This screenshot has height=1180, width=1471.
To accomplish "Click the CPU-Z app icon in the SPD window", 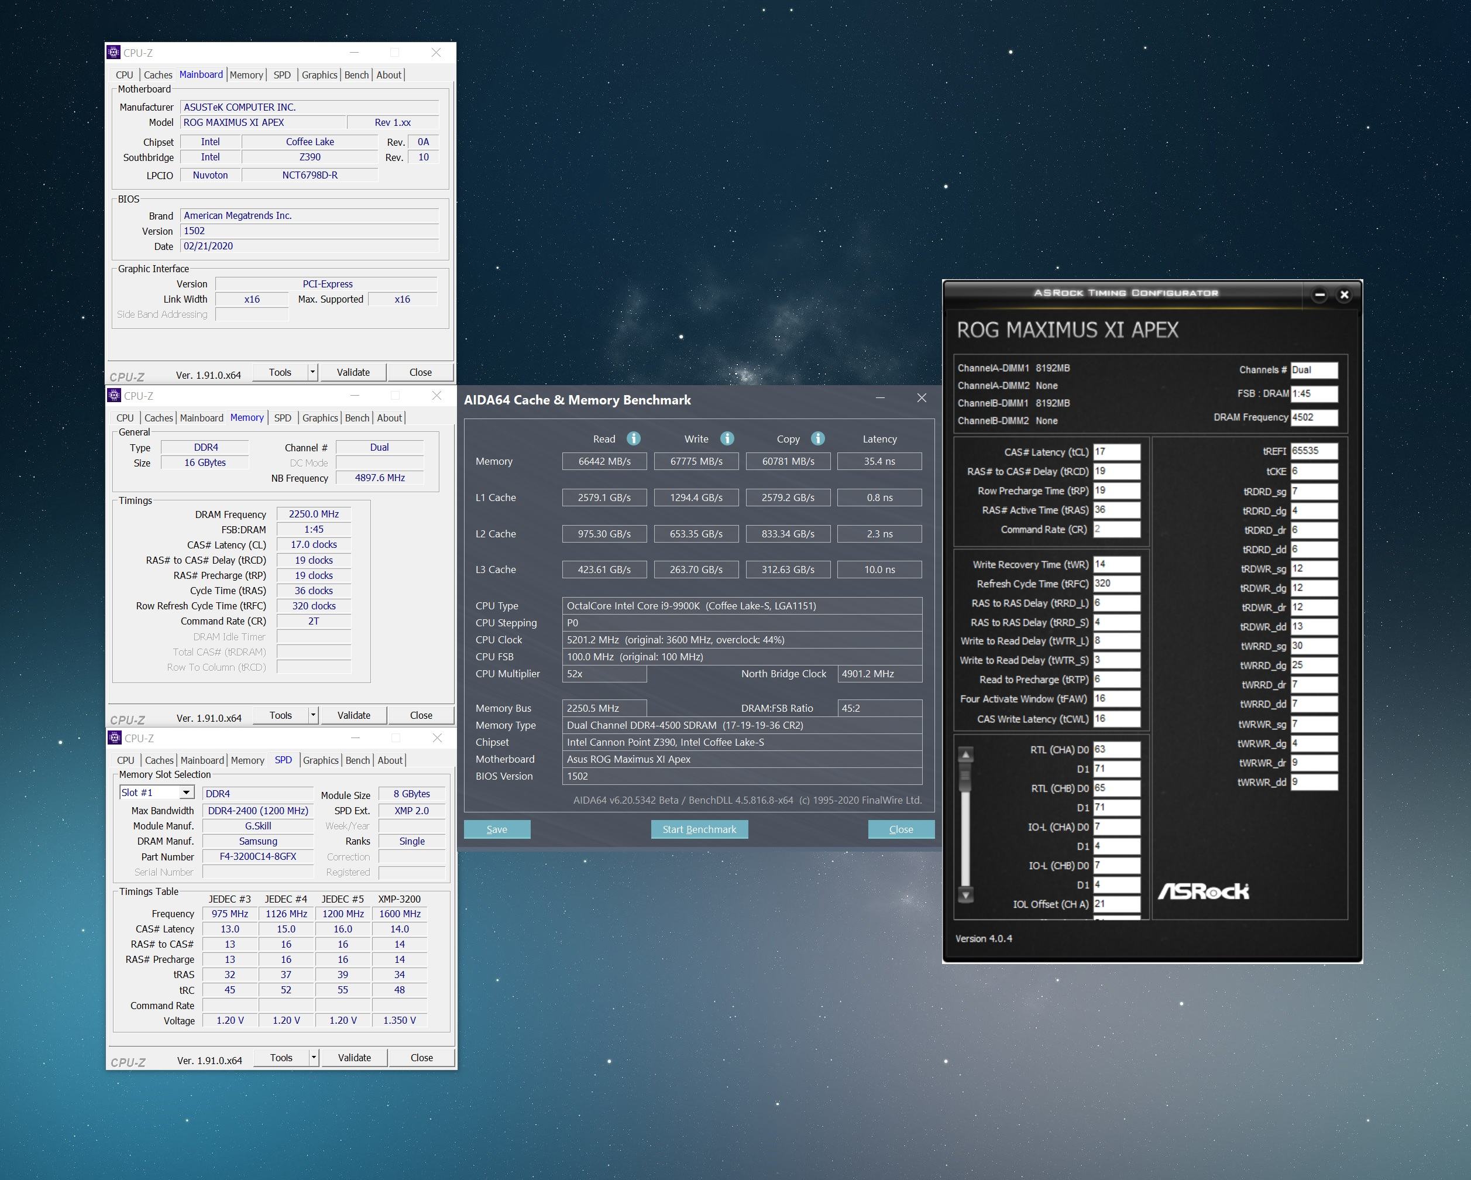I will (x=115, y=737).
